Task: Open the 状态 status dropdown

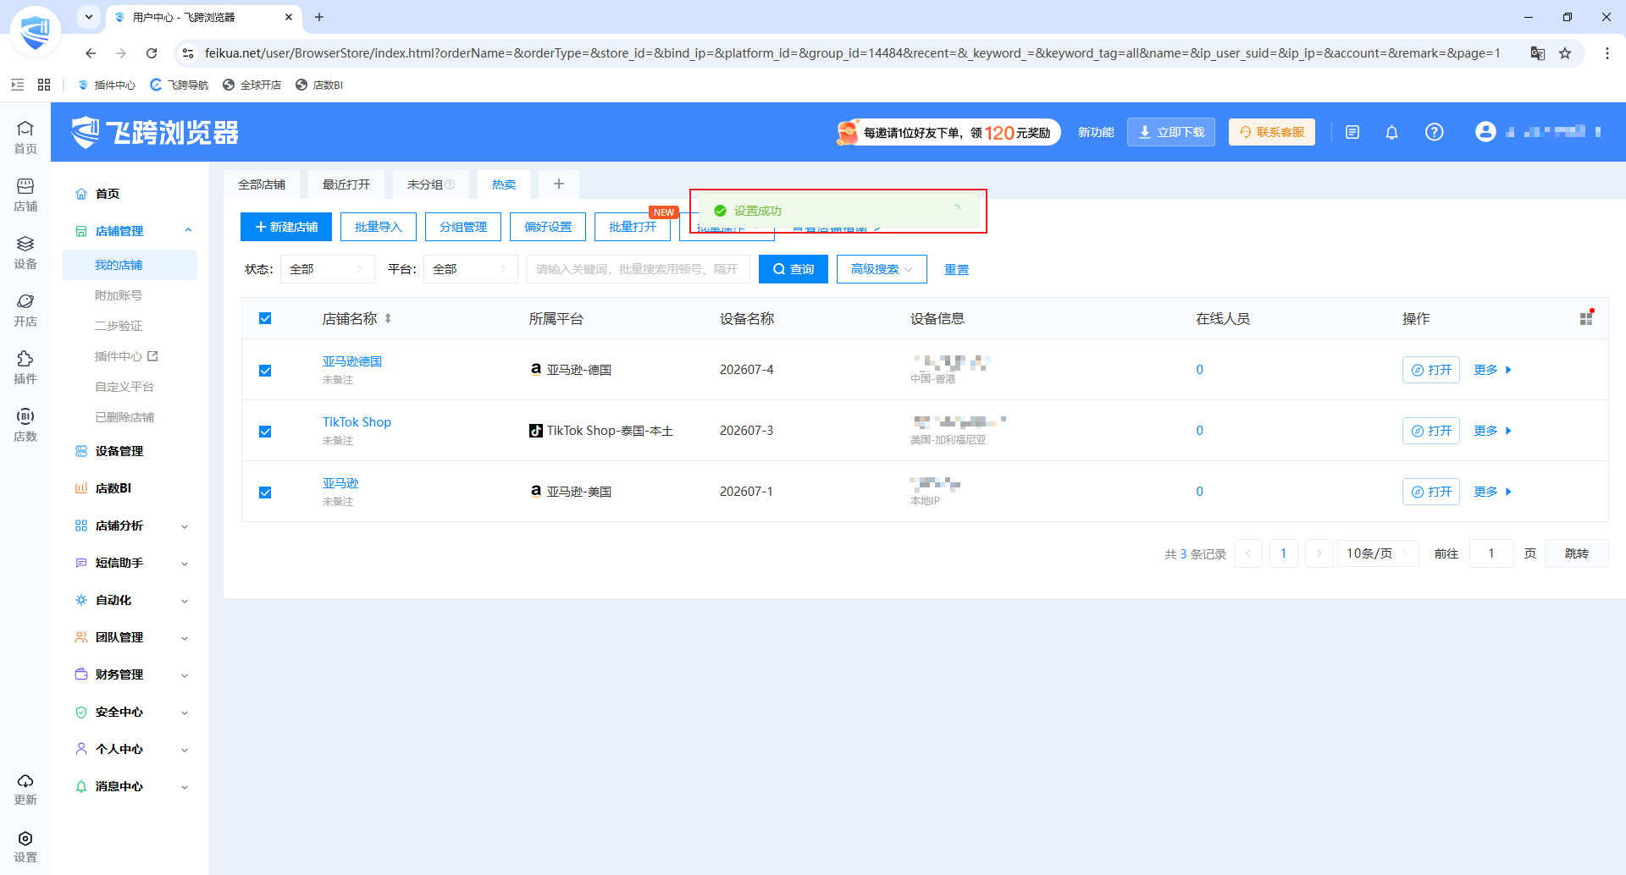Action: tap(328, 269)
